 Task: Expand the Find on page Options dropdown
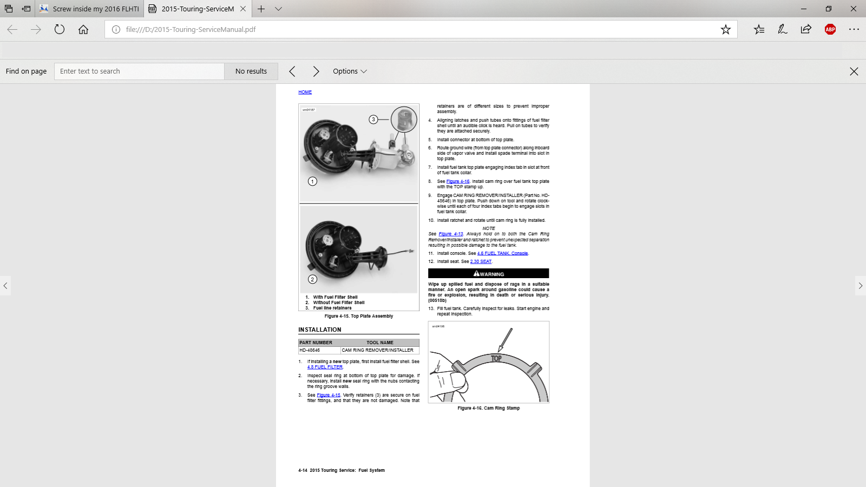coord(350,71)
